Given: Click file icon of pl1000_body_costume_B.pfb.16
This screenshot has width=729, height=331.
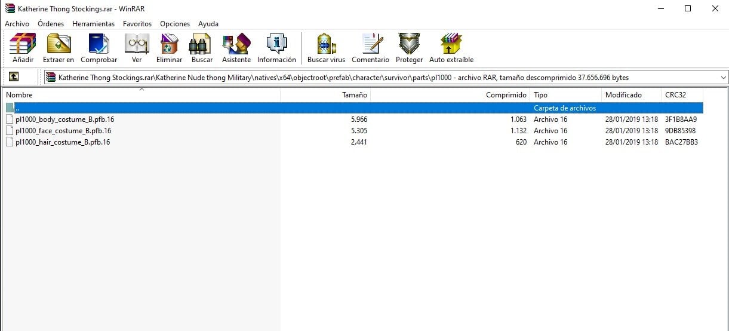Looking at the screenshot, I should pyautogui.click(x=10, y=119).
